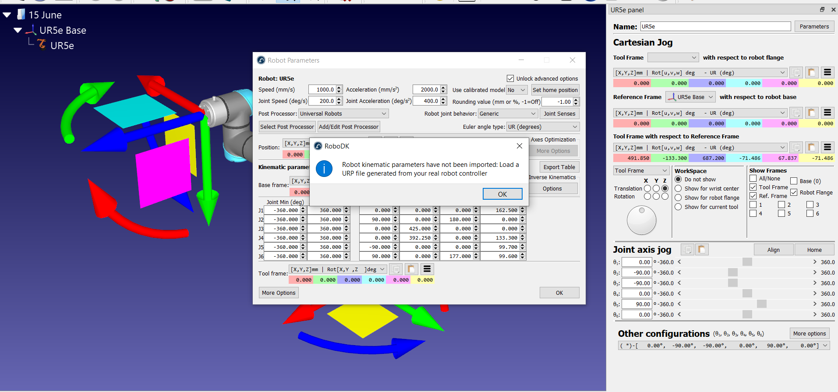Click the paste icon beside Joint axis jog

click(702, 250)
